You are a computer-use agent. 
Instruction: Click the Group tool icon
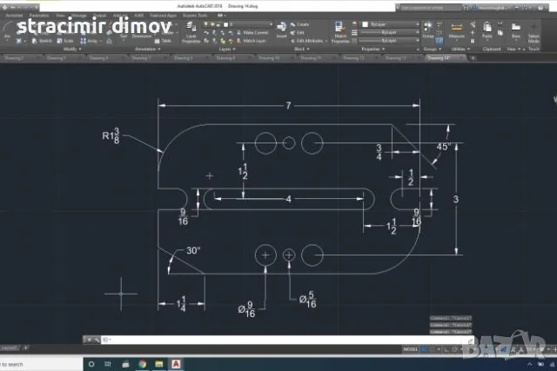tap(427, 30)
